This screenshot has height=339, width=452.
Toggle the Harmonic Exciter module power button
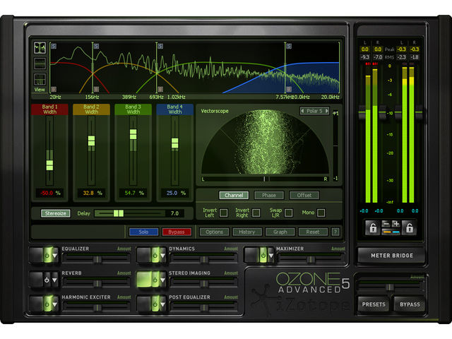(47, 304)
